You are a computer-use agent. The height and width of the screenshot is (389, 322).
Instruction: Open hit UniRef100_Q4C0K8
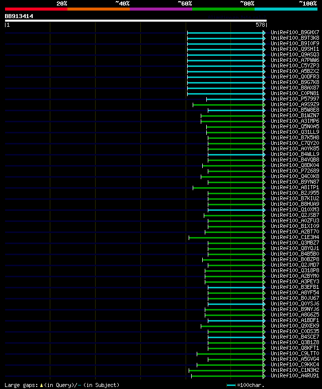click(x=295, y=177)
